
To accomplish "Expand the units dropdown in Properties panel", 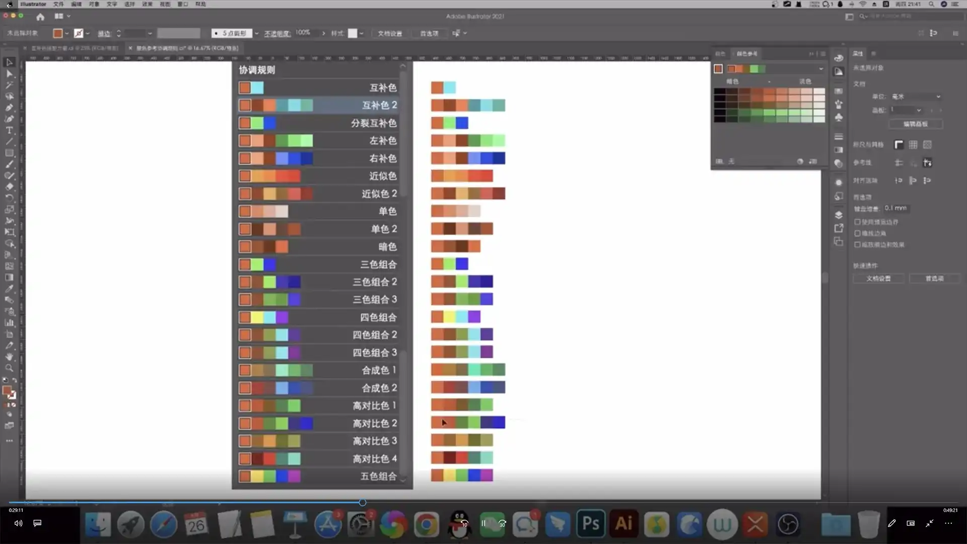I will point(938,96).
